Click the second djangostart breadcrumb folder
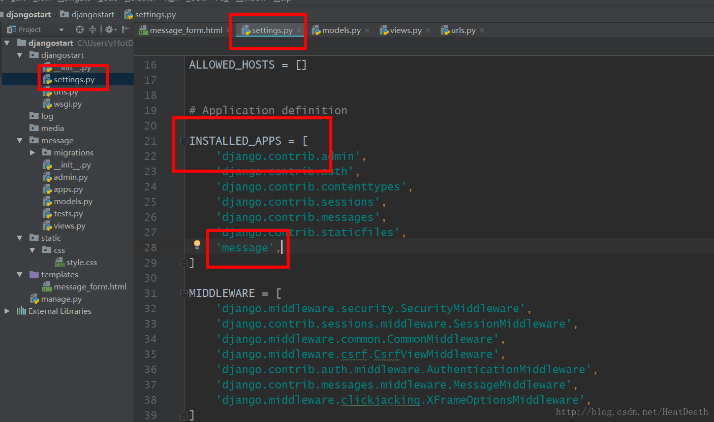 (x=86, y=14)
